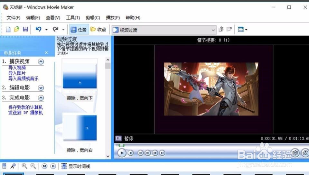Collapse the 捕获视频 section

(41, 62)
